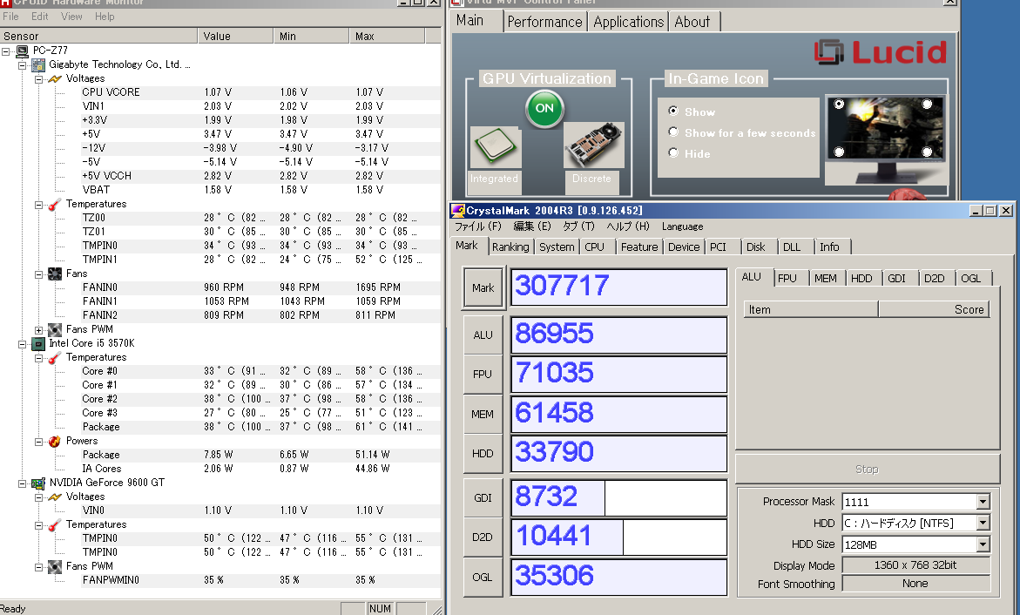Select the Hide in-game icon option
Viewport: 1020px width, 615px height.
pos(673,153)
